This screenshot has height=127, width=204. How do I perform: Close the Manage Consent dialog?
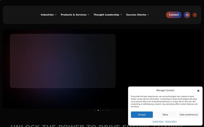coord(198,91)
